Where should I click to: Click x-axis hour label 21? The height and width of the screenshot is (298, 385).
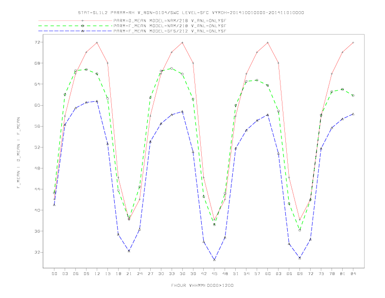(129, 274)
